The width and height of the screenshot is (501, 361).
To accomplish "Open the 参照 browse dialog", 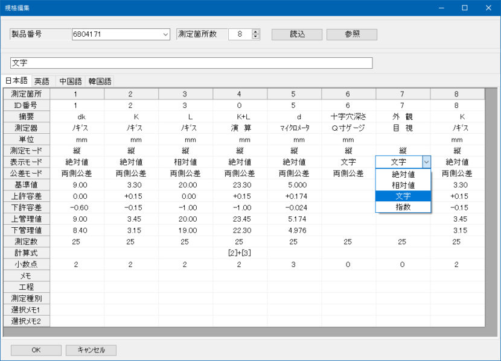I will (351, 34).
